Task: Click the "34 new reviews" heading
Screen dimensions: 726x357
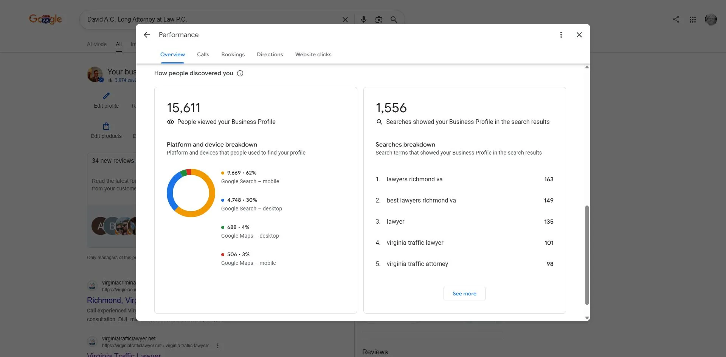Action: [113, 161]
